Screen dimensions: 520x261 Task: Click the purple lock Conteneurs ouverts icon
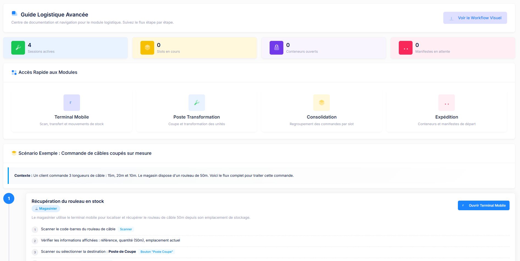point(276,48)
